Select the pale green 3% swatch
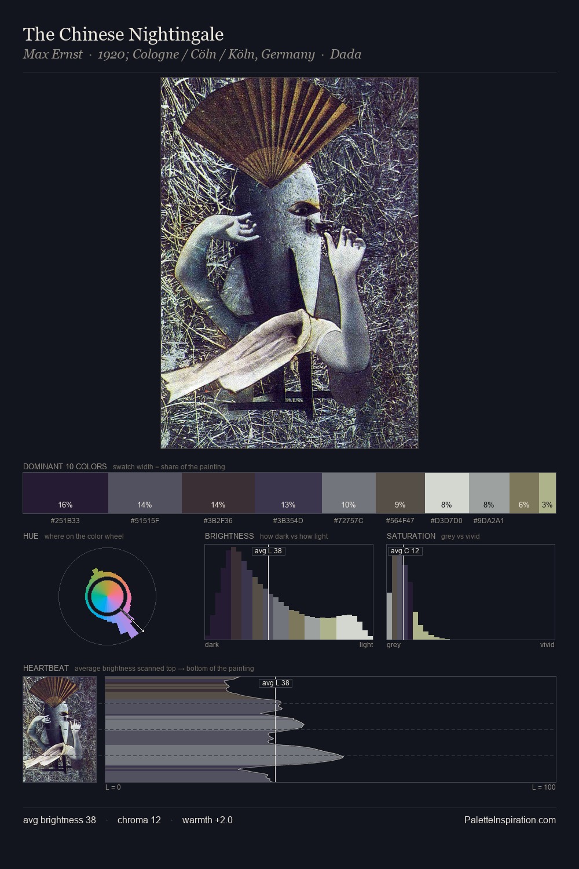579x869 pixels. point(547,493)
